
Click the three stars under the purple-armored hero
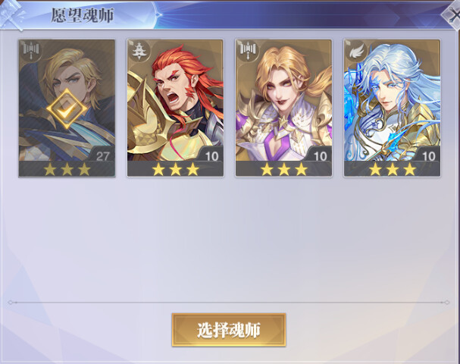(x=284, y=169)
